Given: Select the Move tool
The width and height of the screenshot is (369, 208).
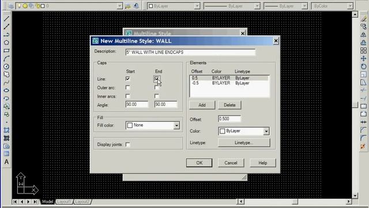Looking at the screenshot, I should point(363,58).
